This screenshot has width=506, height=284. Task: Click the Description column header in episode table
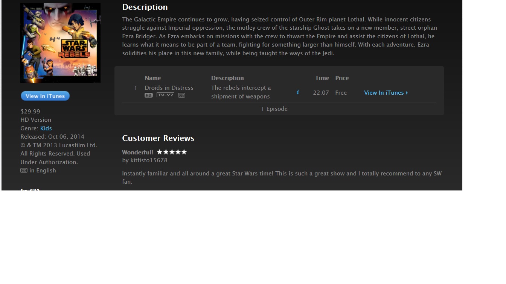(x=227, y=78)
